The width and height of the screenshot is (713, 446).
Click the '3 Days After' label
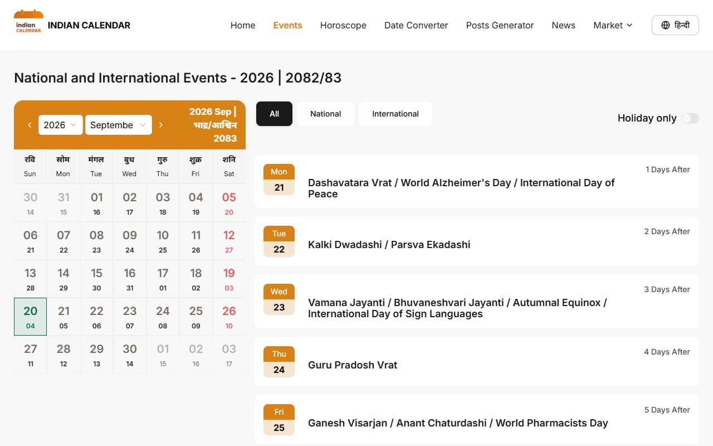(667, 289)
